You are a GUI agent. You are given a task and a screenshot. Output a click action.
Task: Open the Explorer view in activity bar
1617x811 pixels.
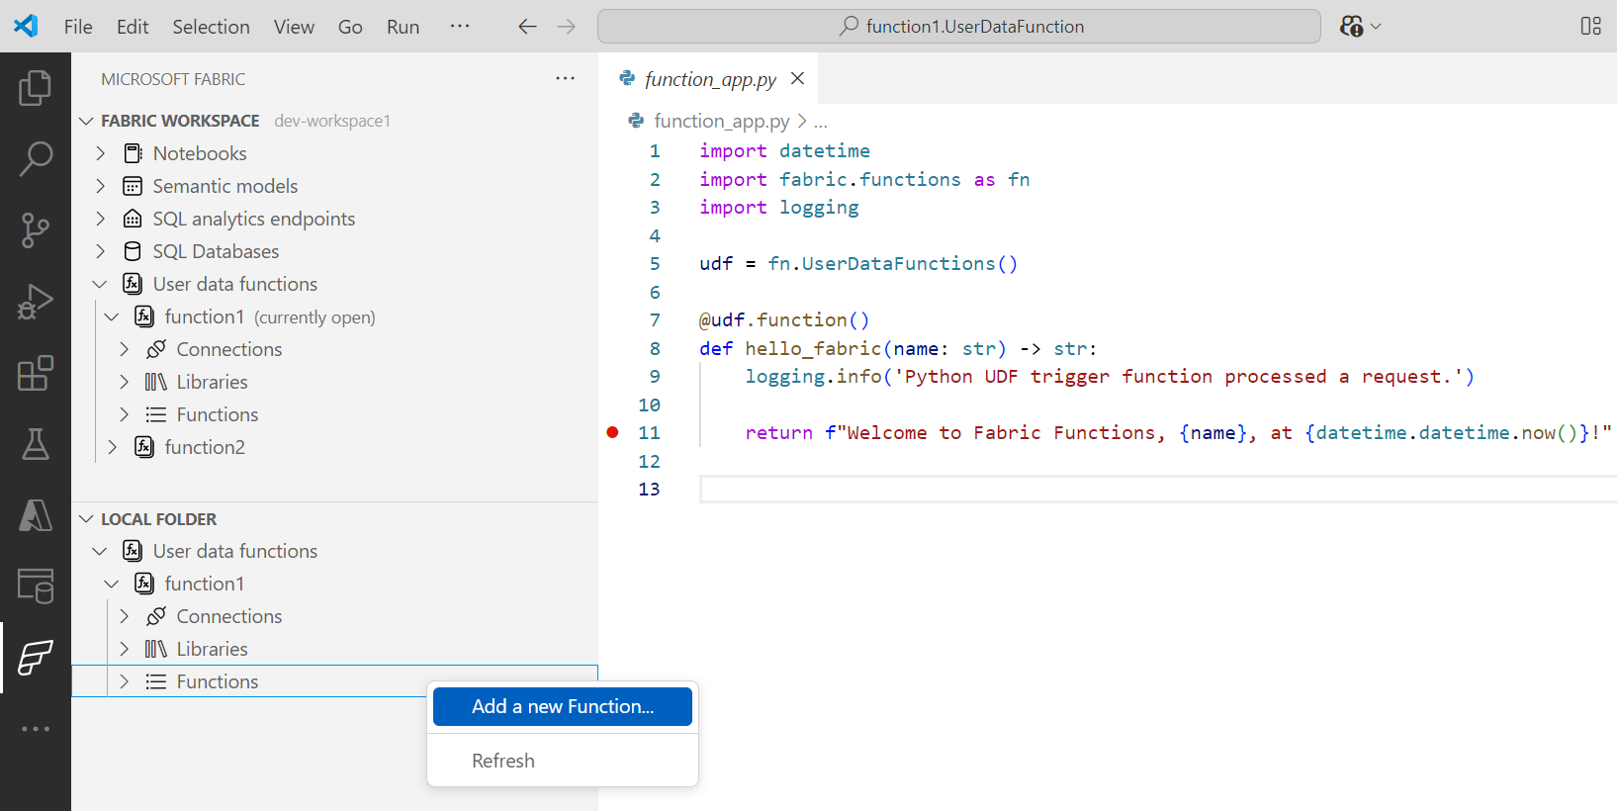(x=35, y=88)
